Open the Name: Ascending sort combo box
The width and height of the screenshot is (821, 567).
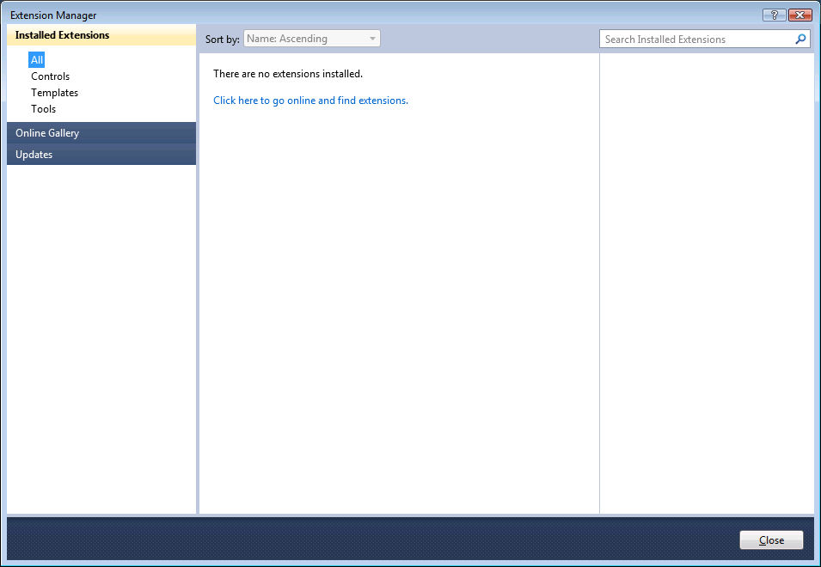click(311, 39)
